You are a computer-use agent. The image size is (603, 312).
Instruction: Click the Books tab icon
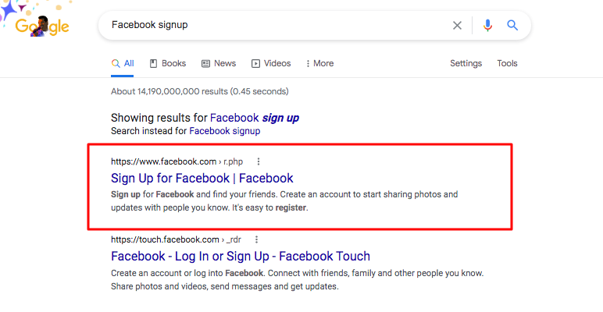(153, 63)
